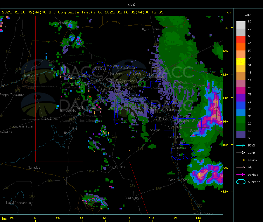This screenshot has height=222, width=263.
Task: Click the '-80' tick on the right axis
Action: 226,28
